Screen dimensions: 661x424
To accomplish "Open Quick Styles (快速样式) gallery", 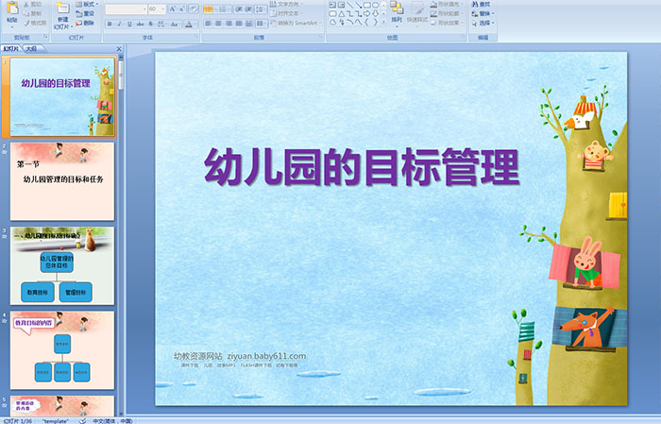I will tap(417, 13).
